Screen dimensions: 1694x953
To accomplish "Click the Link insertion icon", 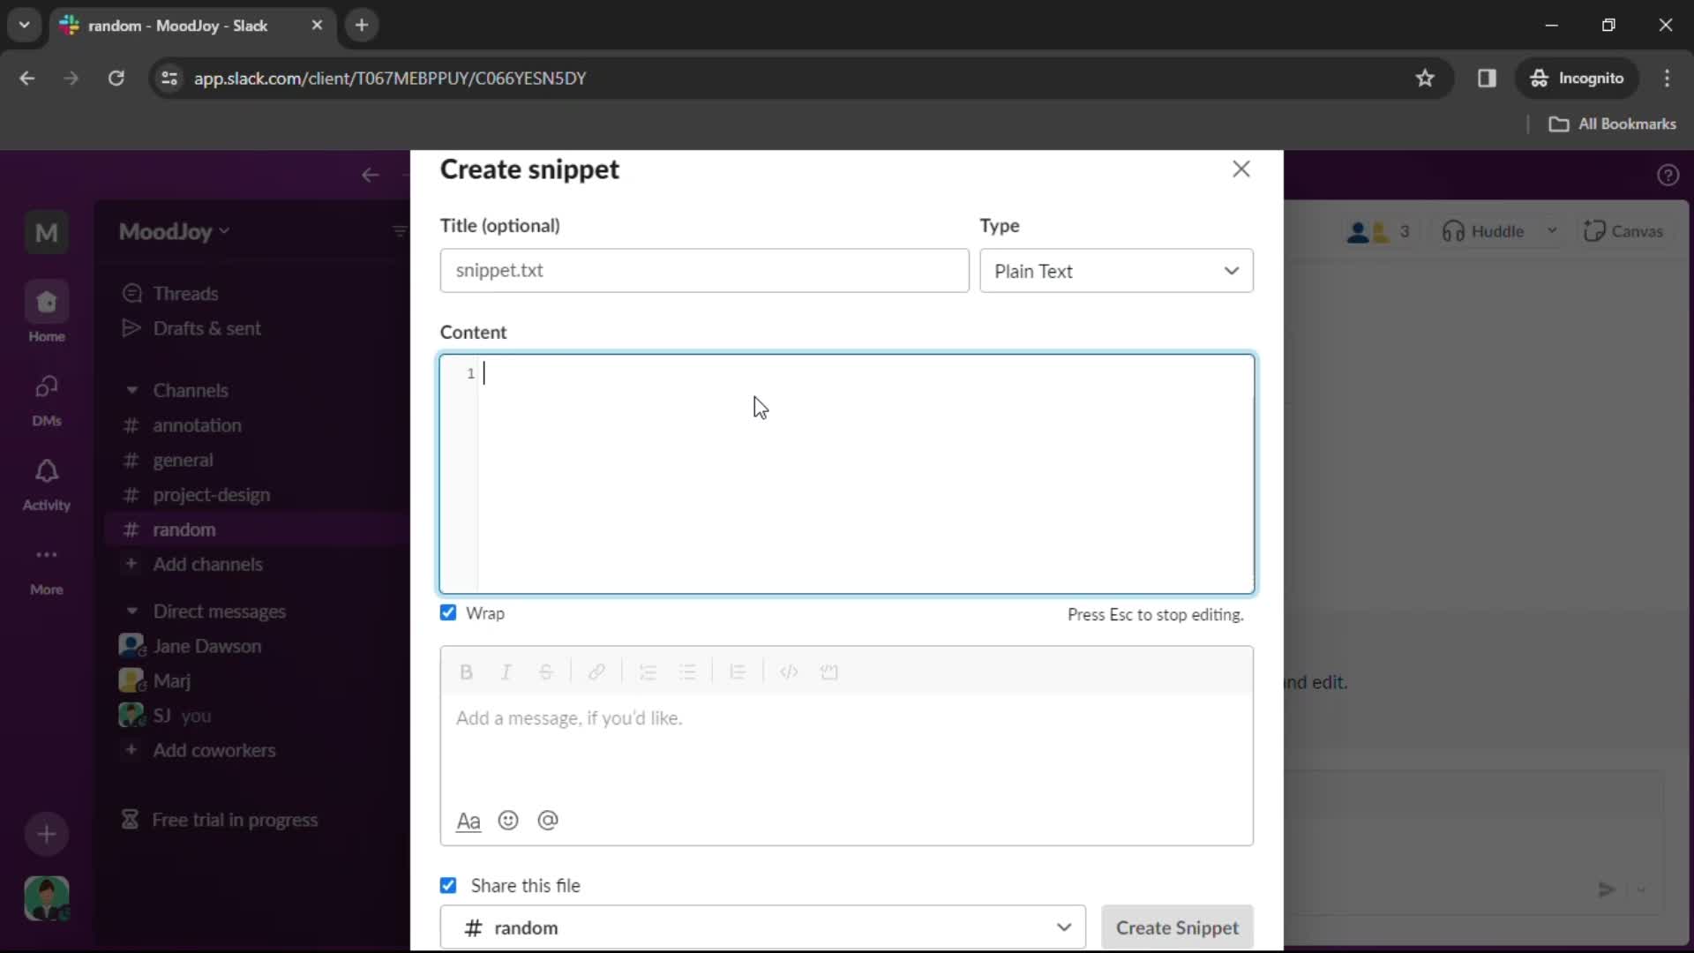I will pos(596,672).
